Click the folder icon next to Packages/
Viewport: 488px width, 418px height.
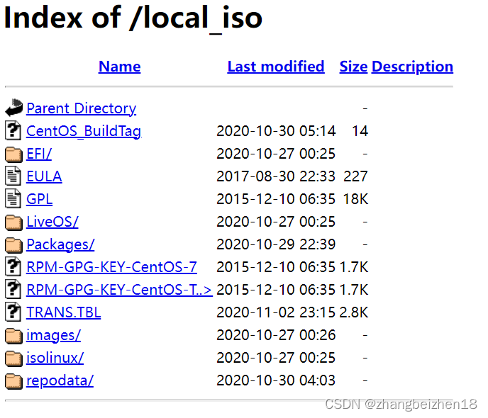[x=13, y=244]
